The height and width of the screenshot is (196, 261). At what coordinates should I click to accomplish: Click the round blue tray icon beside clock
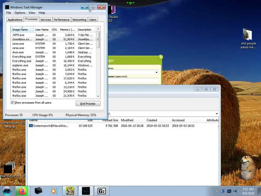coord(235,191)
